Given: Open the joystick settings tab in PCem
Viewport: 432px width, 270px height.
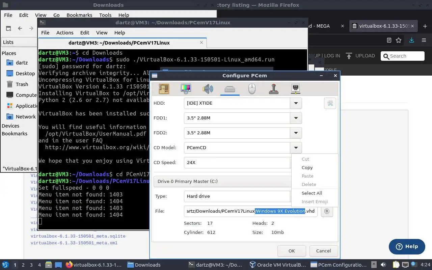Looking at the screenshot, I should [274, 89].
